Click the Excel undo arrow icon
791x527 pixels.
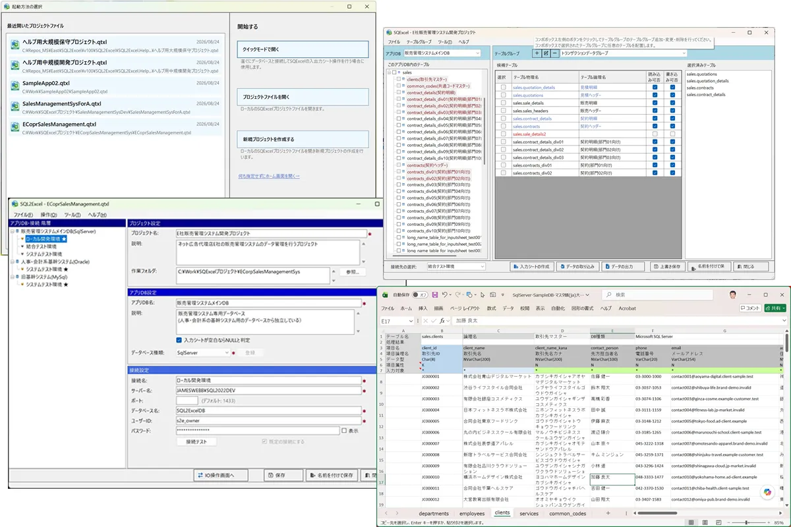click(446, 294)
